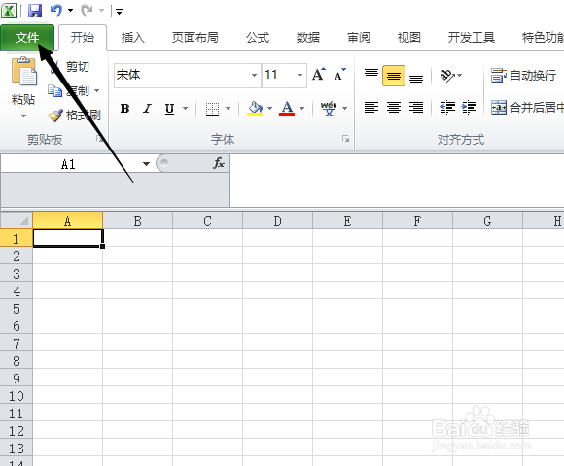Increase font size with large A icon
This screenshot has height=466, width=564.
pos(318,75)
